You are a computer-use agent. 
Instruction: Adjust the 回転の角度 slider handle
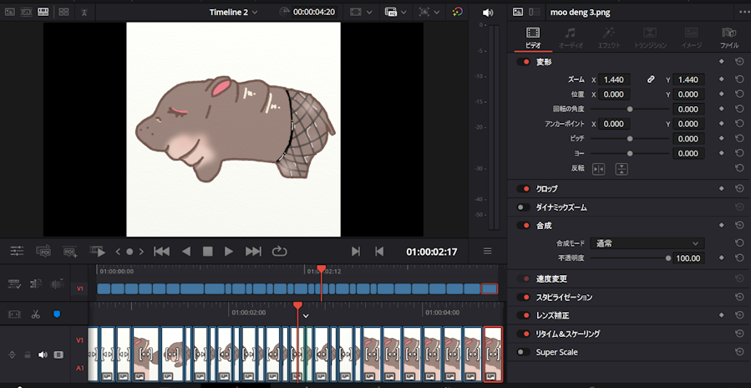(x=630, y=109)
